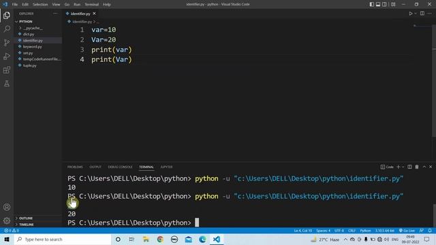436x245 pixels.
Task: Open the Testing flask view
Action: [7, 83]
